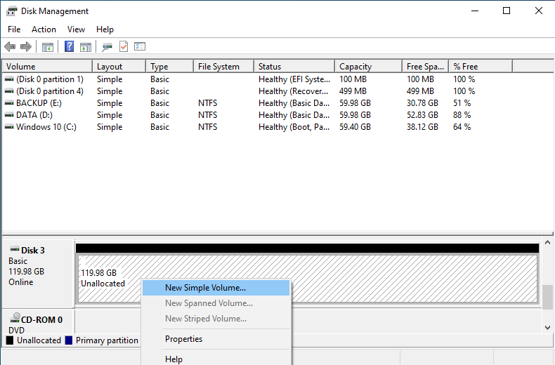Choose Help in the context menu
This screenshot has width=555, height=365.
tap(216, 359)
